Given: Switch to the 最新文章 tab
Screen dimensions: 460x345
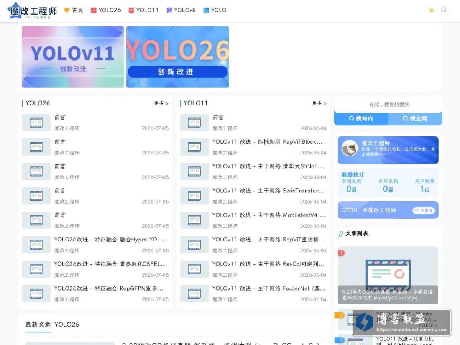Looking at the screenshot, I should point(38,324).
